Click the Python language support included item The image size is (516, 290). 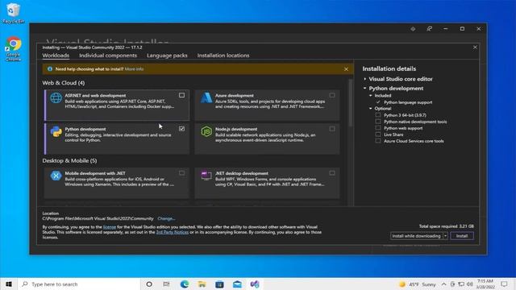click(x=408, y=102)
